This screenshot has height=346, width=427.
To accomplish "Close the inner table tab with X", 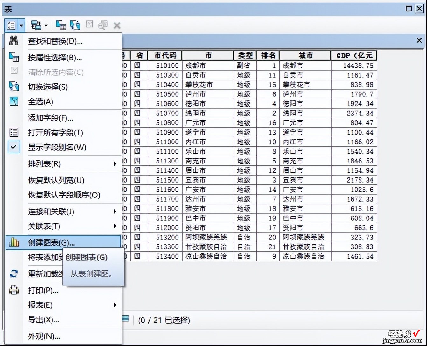I will click(x=419, y=40).
